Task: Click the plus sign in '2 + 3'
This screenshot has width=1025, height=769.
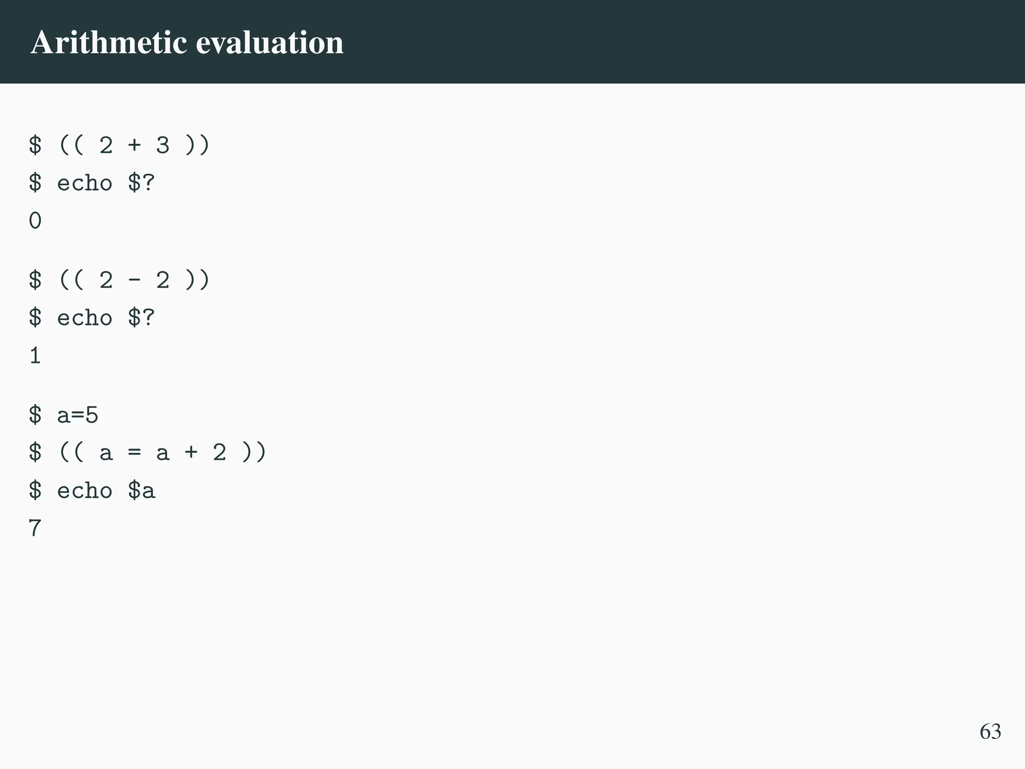Action: point(134,146)
